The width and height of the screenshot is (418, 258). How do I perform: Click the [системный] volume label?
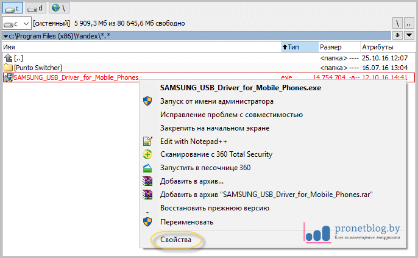pos(51,23)
